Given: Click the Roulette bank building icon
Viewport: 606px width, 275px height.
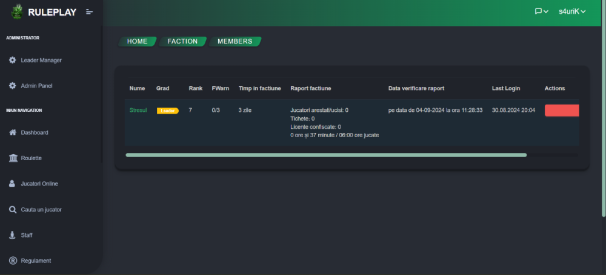Looking at the screenshot, I should click(x=13, y=158).
